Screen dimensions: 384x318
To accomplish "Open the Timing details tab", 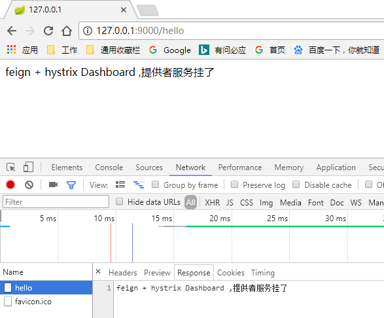I will (x=263, y=273).
